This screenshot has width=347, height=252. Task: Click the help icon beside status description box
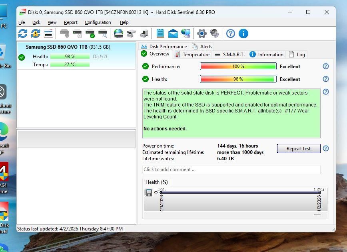[326, 92]
